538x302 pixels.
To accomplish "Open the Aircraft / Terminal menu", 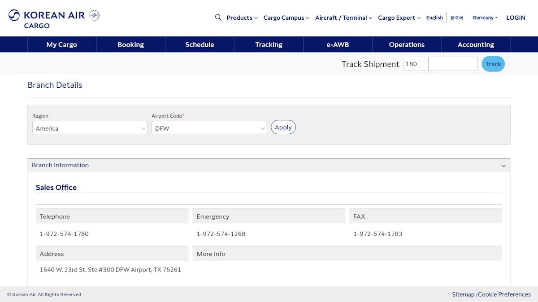I will (x=343, y=18).
